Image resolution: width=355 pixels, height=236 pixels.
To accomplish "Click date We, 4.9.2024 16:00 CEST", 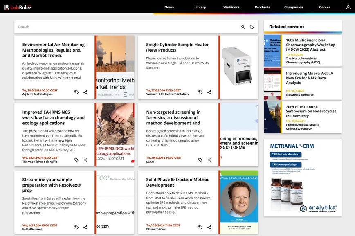I will coord(40,225).
